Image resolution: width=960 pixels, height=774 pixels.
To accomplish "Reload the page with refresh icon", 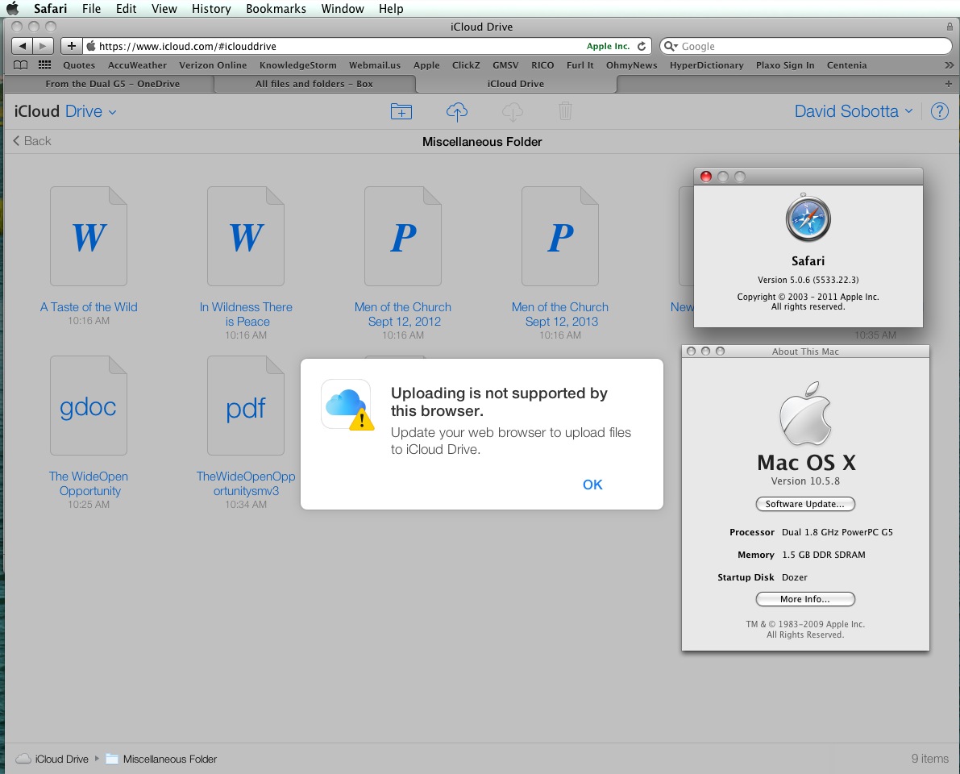I will click(x=642, y=46).
